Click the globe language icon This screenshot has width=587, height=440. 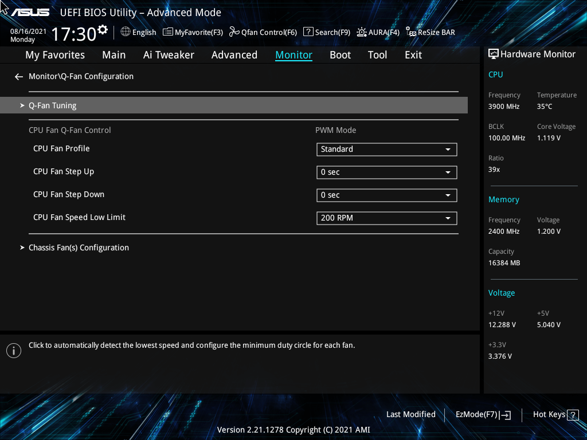pyautogui.click(x=126, y=32)
